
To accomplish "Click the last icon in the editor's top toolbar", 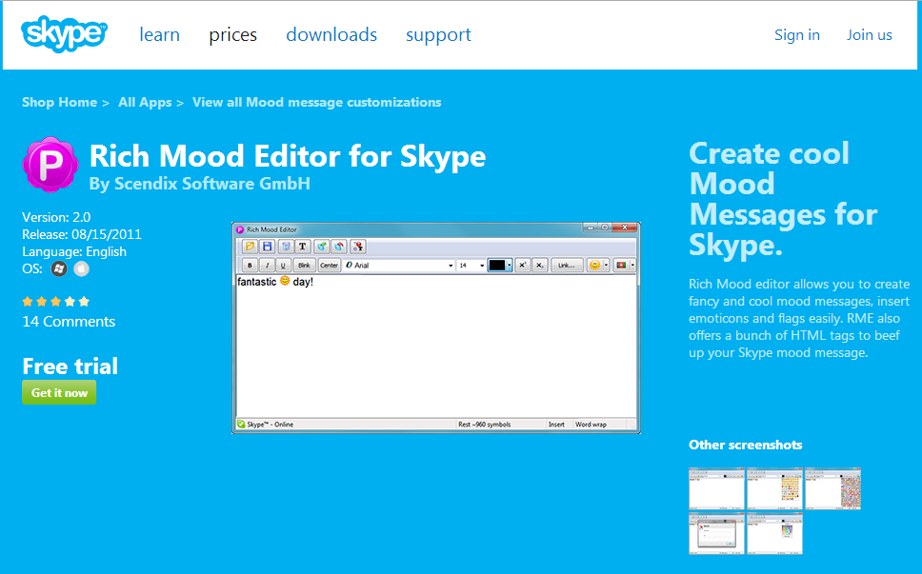I will click(x=357, y=247).
